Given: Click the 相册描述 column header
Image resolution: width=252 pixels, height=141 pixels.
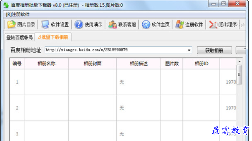Looking at the screenshot, I should pos(138,64).
